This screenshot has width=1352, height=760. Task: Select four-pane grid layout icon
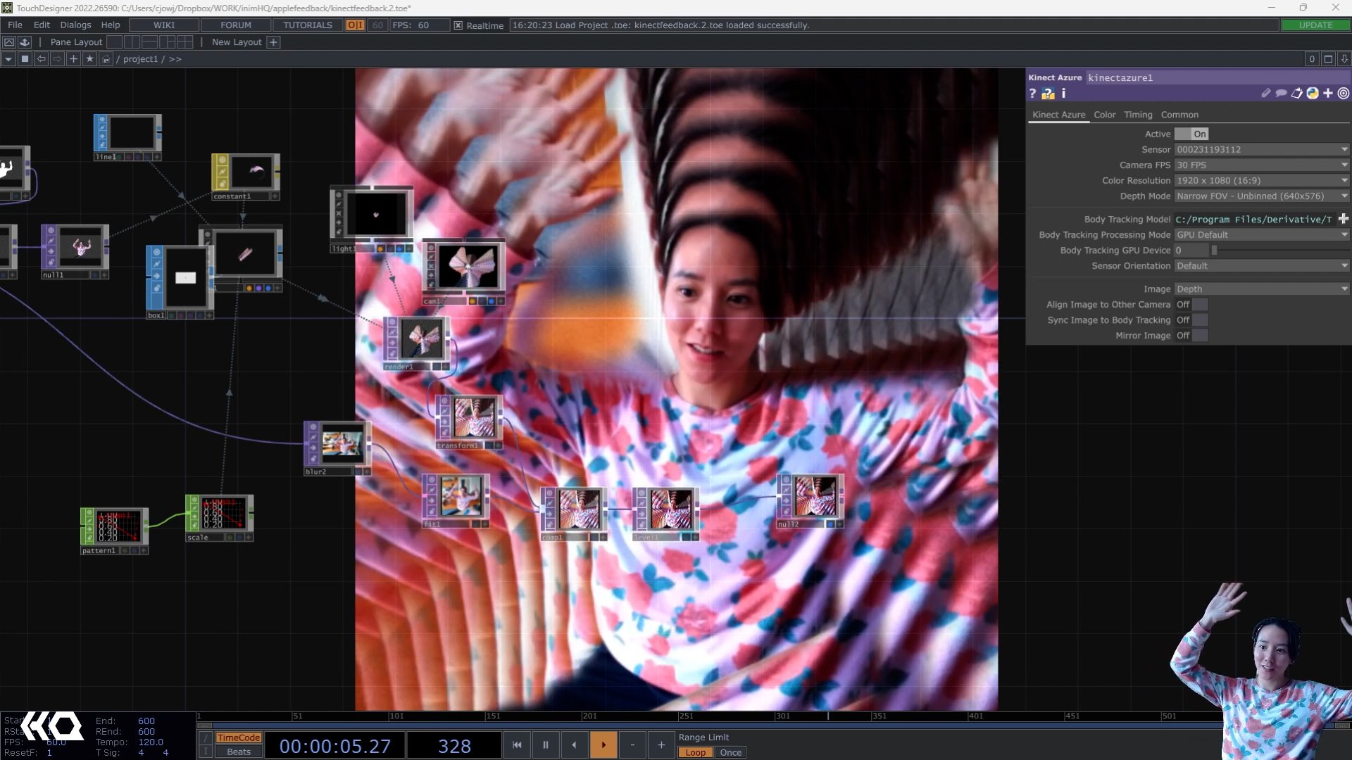pyautogui.click(x=184, y=42)
